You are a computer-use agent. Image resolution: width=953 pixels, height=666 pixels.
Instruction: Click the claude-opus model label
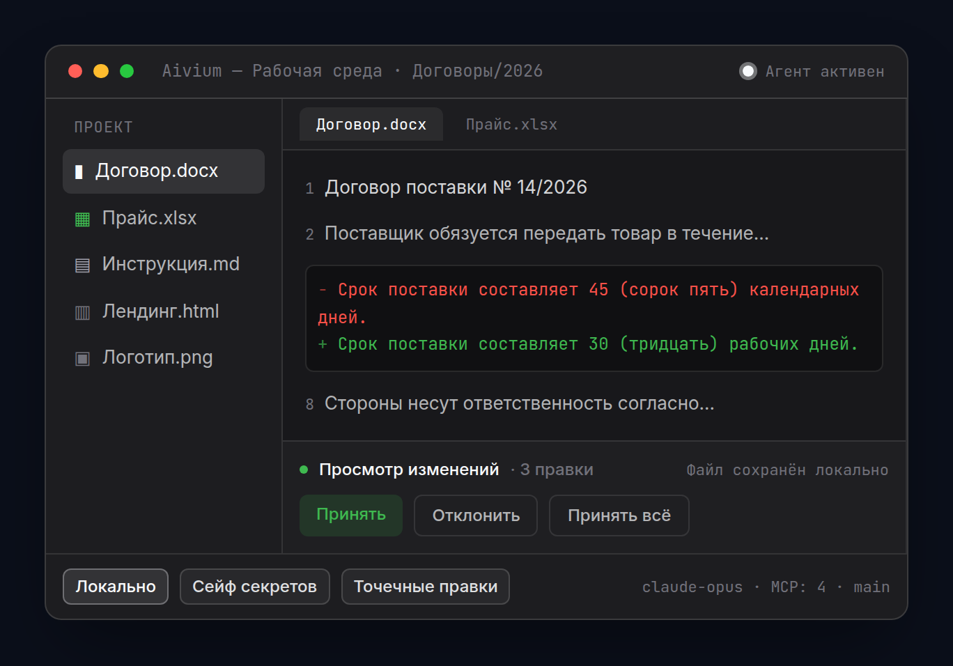[692, 587]
